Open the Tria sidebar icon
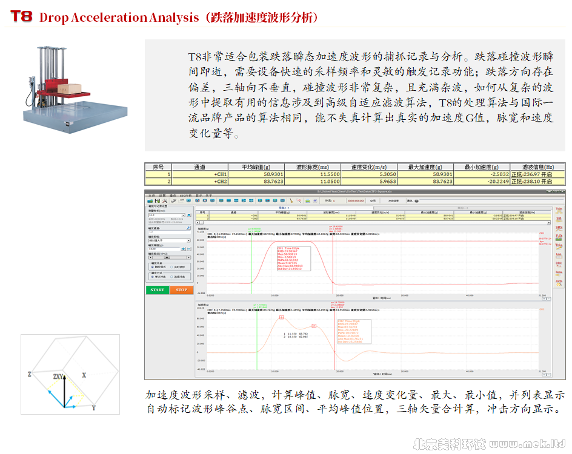 (559, 246)
